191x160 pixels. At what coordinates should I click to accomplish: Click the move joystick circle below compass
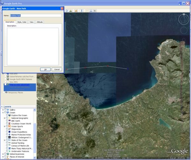click(184, 30)
